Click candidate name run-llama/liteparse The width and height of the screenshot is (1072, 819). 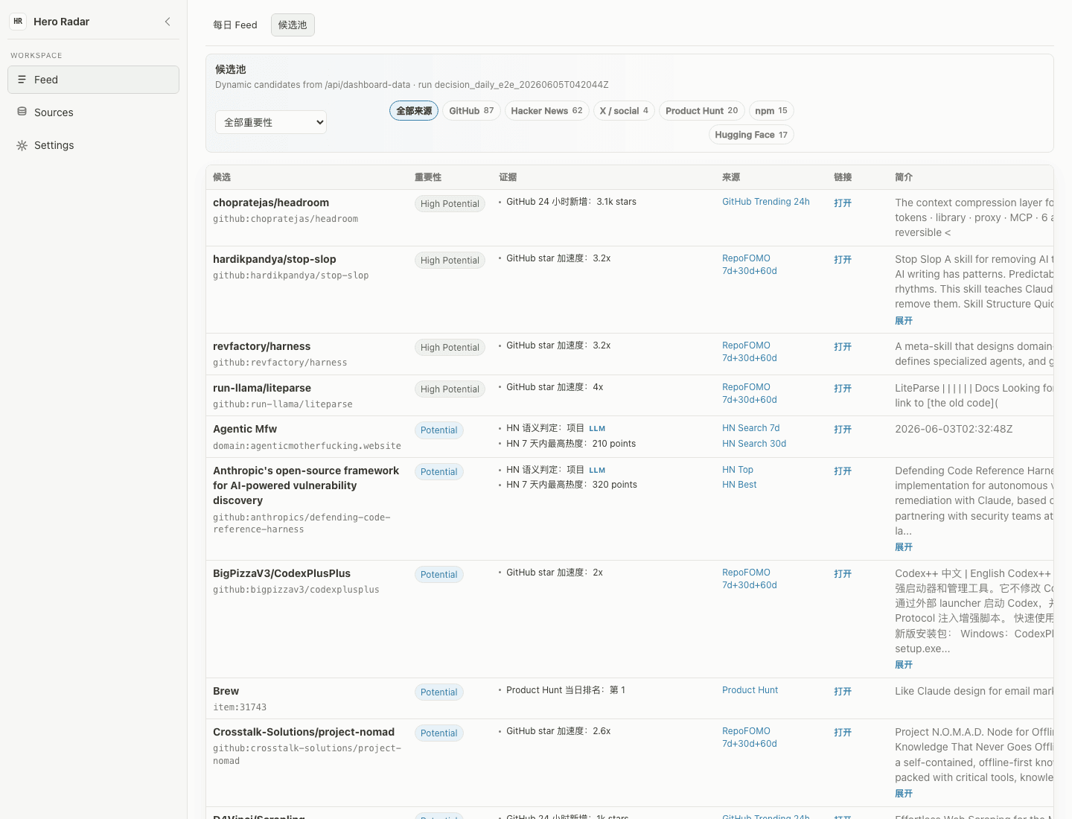click(262, 388)
